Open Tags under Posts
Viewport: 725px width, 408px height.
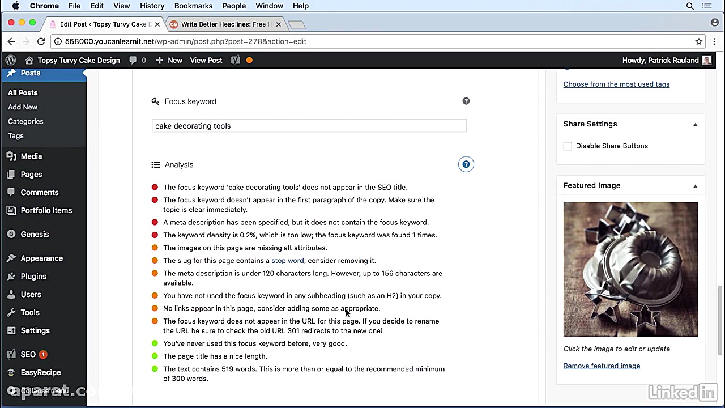coord(16,136)
